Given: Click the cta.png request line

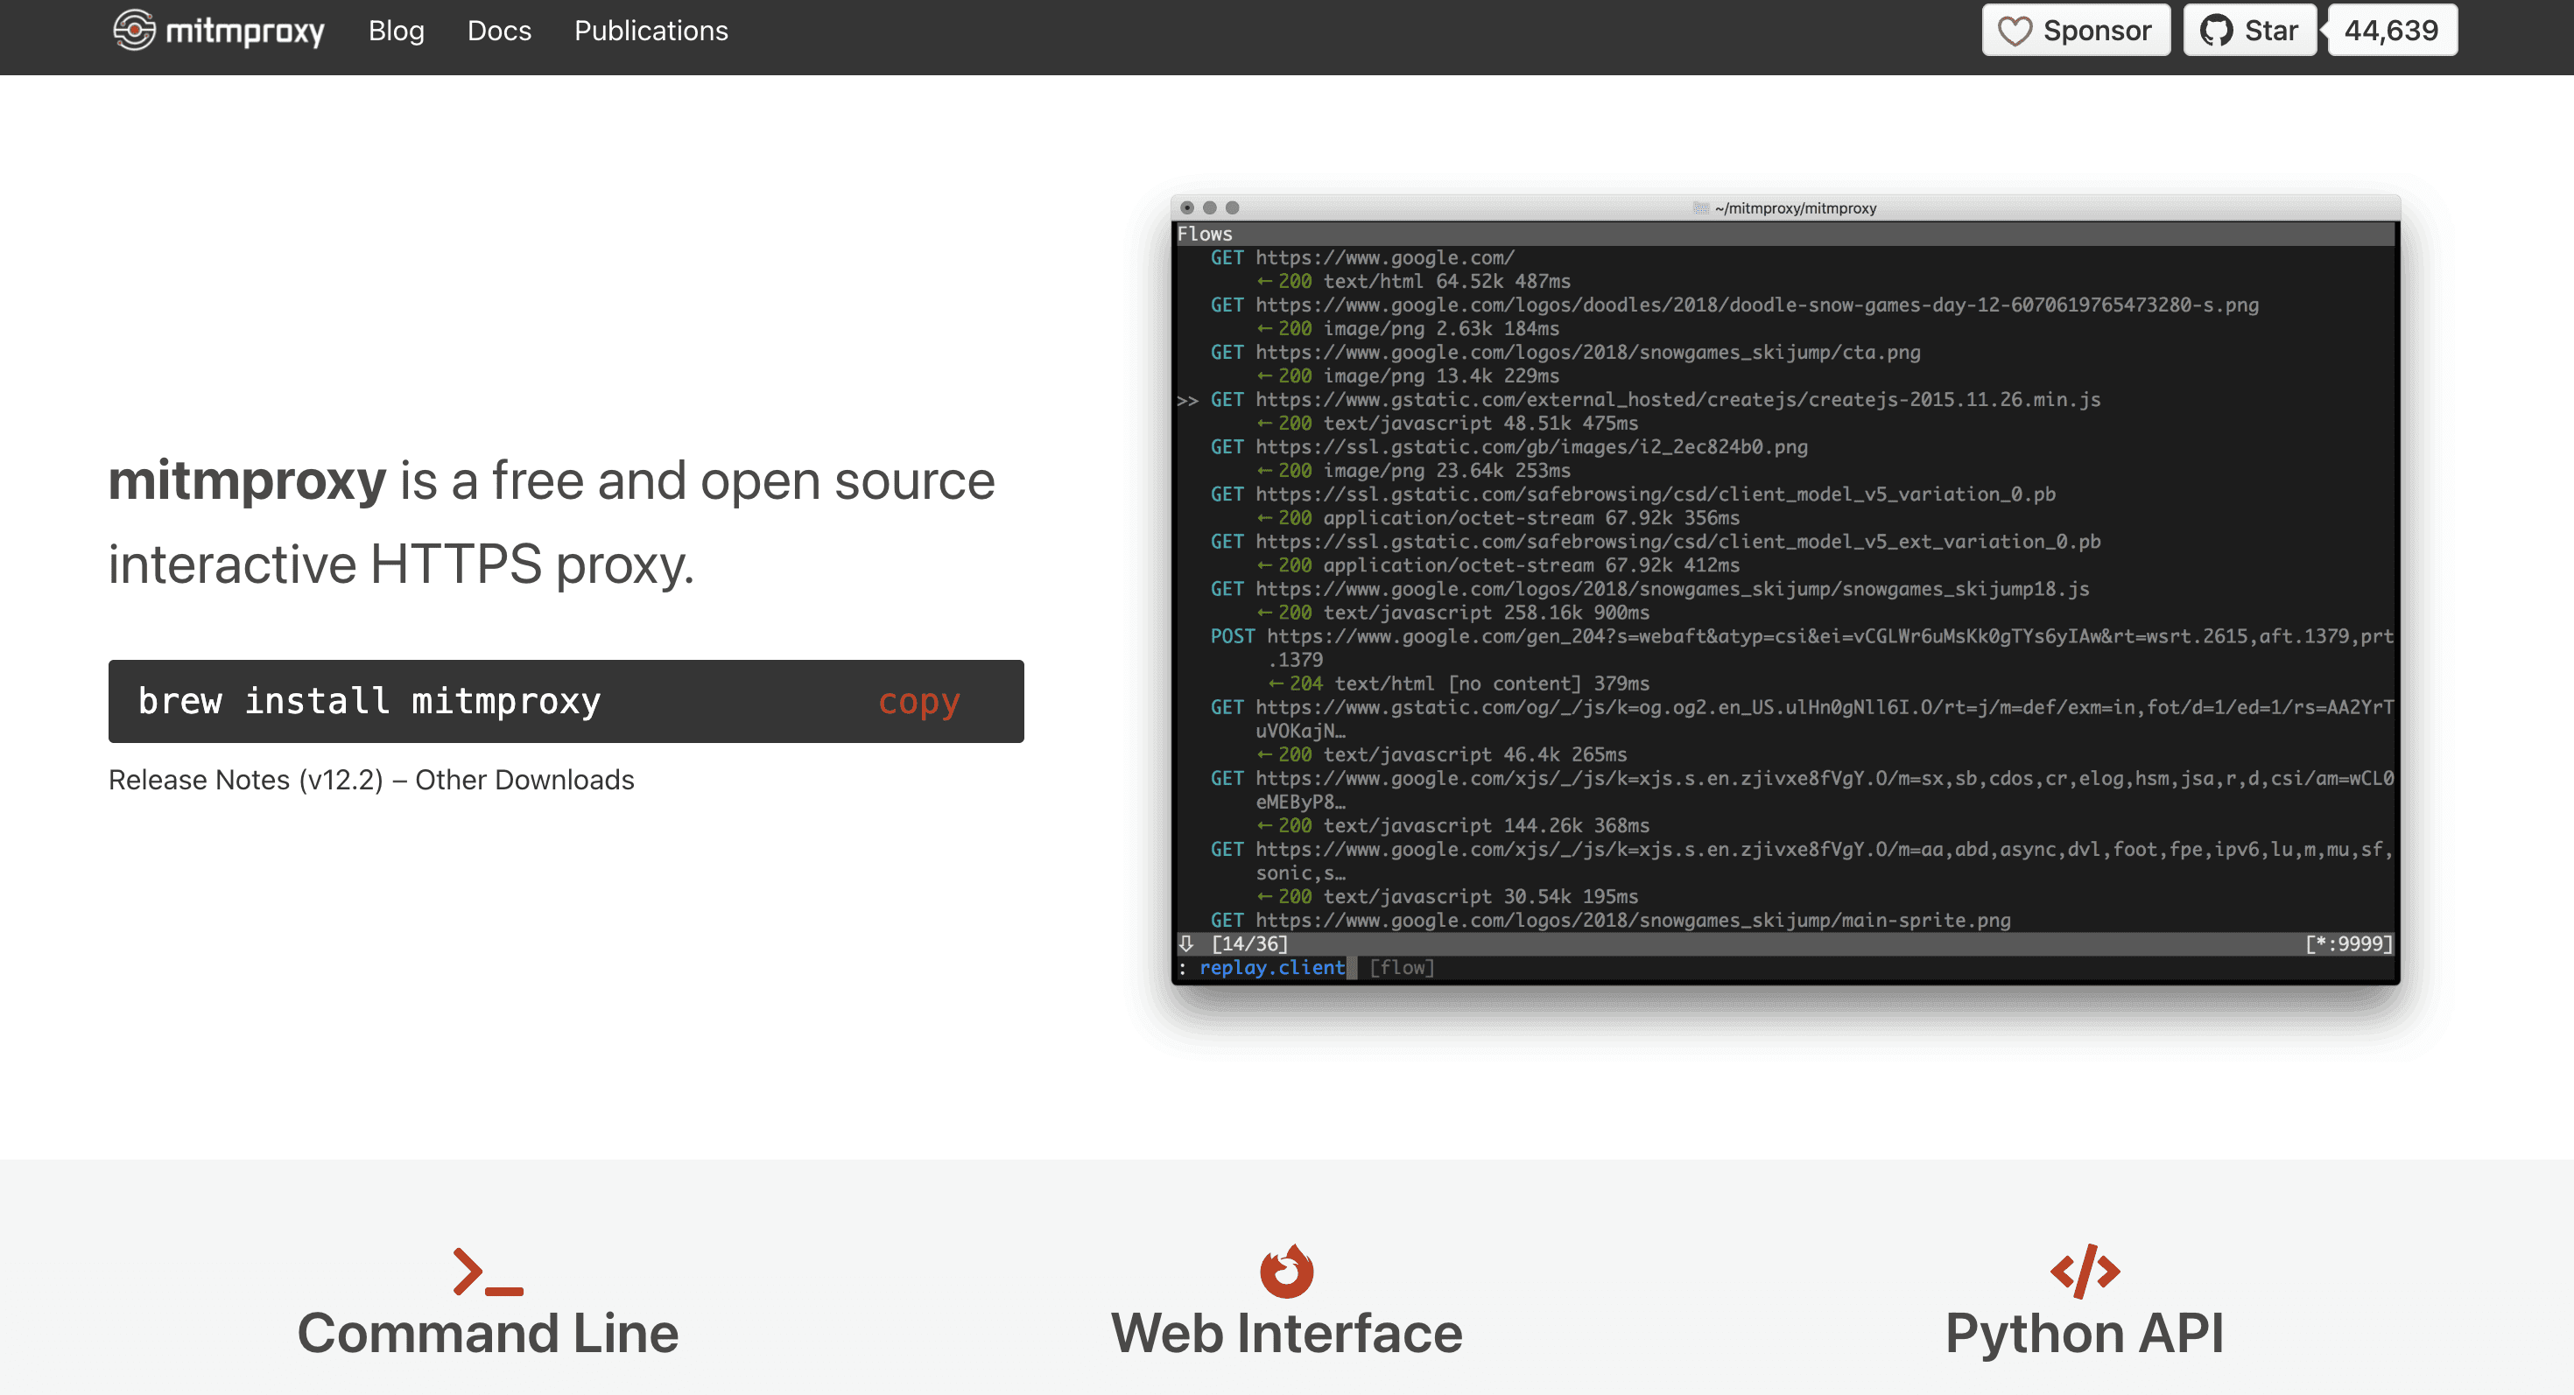Looking at the screenshot, I should click(1565, 353).
